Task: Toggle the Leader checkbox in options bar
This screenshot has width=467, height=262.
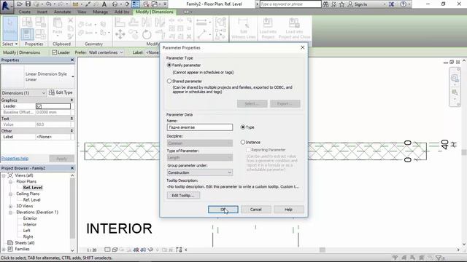Action: pos(55,52)
